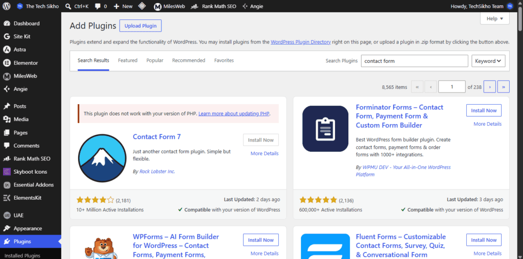
Task: Open Installed Plugins submenu item
Action: pyautogui.click(x=22, y=255)
